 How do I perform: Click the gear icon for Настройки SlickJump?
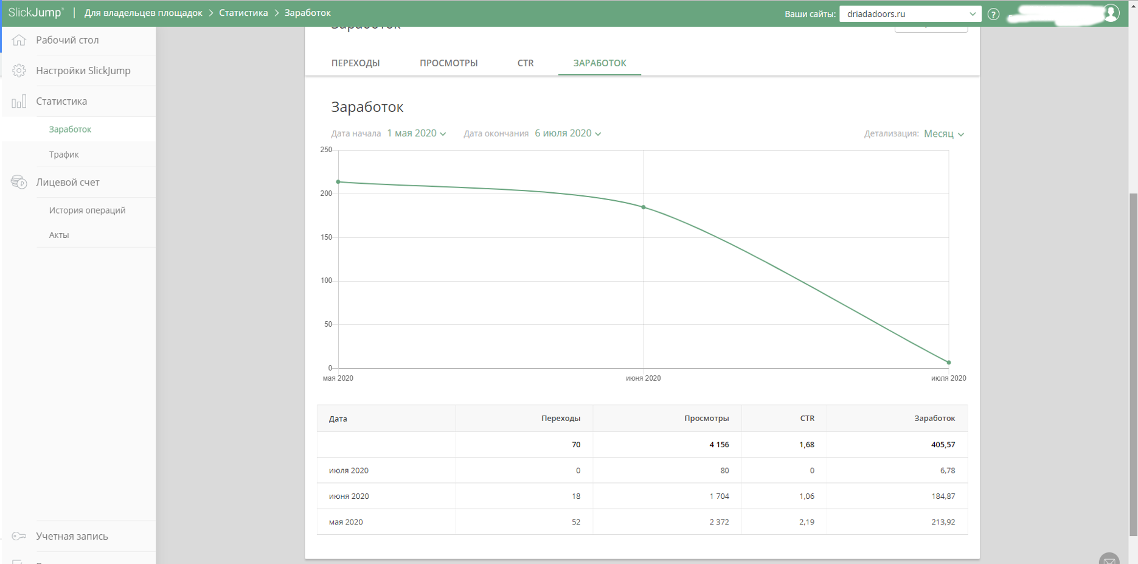click(19, 71)
